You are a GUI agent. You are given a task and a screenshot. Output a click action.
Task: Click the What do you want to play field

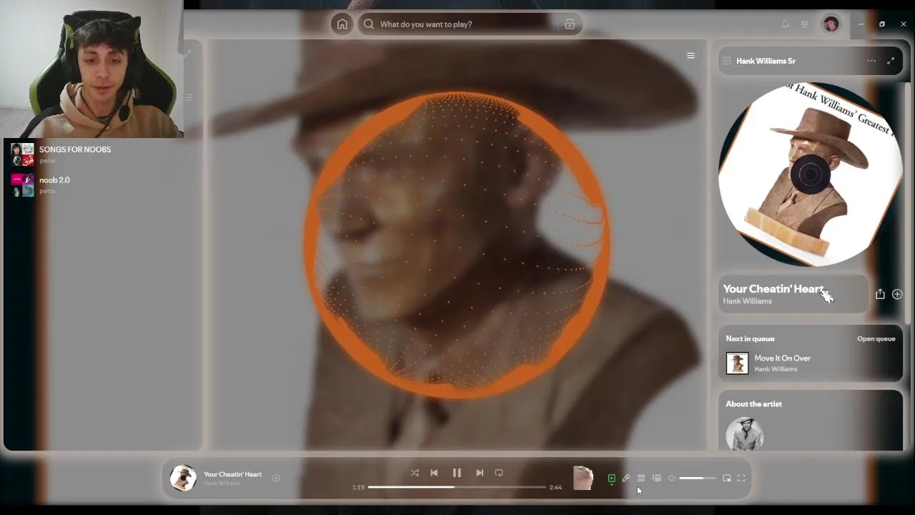click(470, 24)
